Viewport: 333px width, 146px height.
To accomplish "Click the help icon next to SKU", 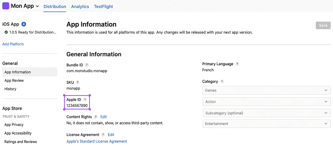I will pyautogui.click(x=77, y=82).
